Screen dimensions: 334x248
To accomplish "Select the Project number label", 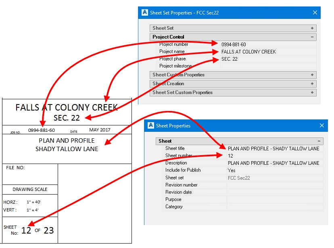I will [173, 44].
